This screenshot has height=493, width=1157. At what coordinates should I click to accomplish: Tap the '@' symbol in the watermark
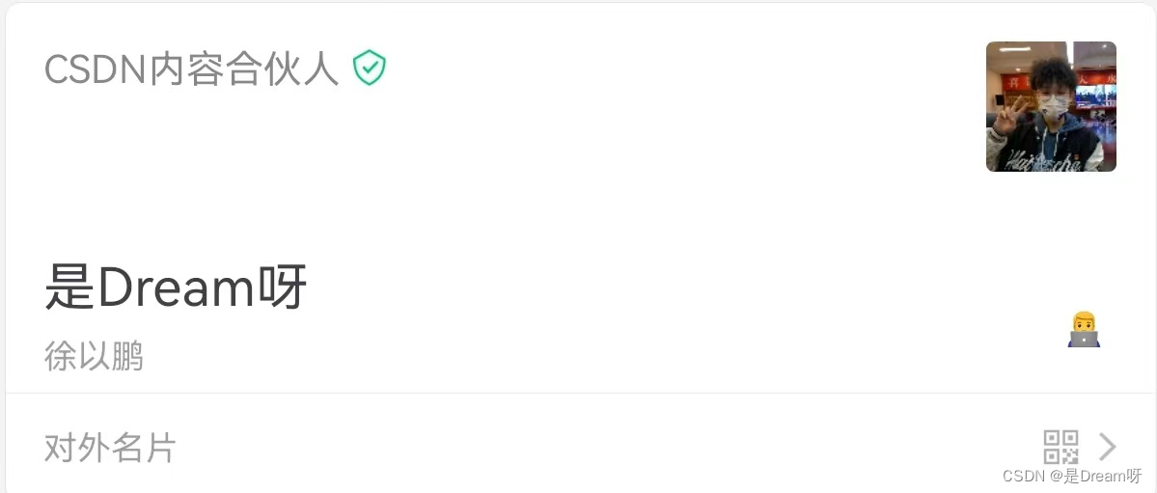click(x=1057, y=476)
